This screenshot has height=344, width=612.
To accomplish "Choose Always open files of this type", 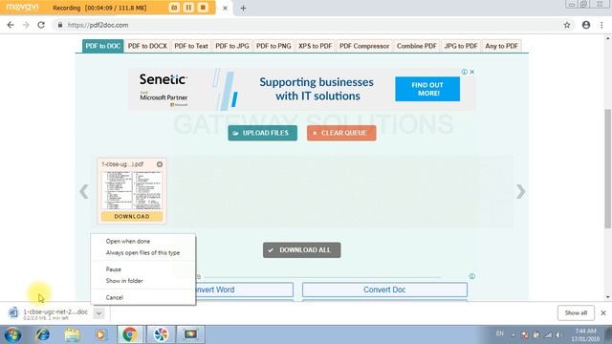I will 142,252.
